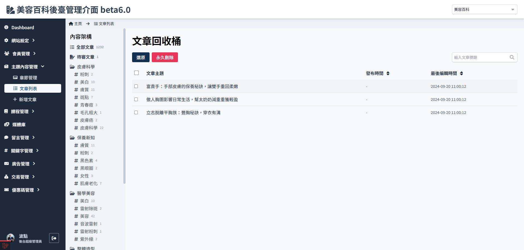Click the 還原 button
The image size is (524, 250).
click(x=141, y=57)
